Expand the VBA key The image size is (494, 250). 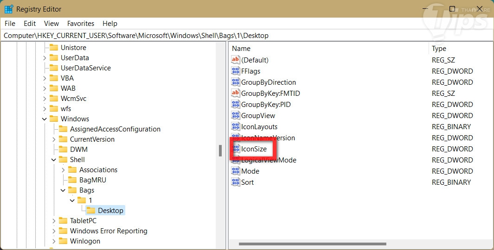(x=45, y=78)
